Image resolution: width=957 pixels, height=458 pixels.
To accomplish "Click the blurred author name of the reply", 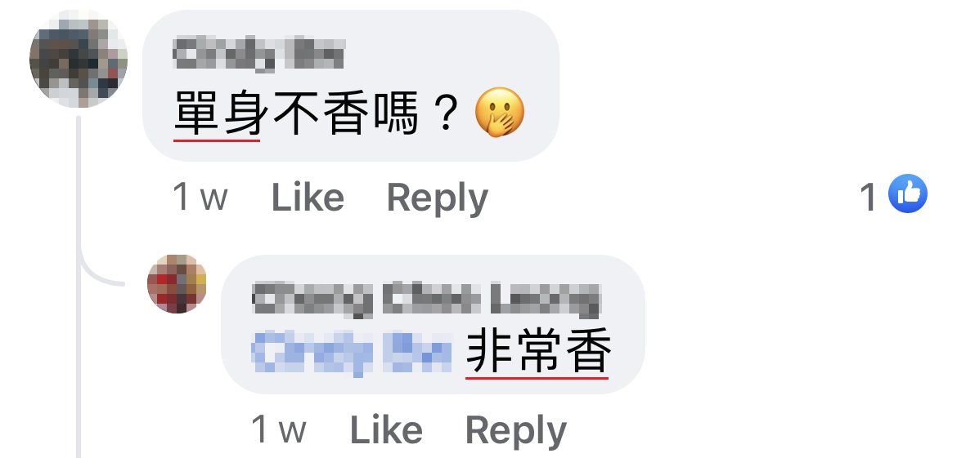I will point(427,299).
